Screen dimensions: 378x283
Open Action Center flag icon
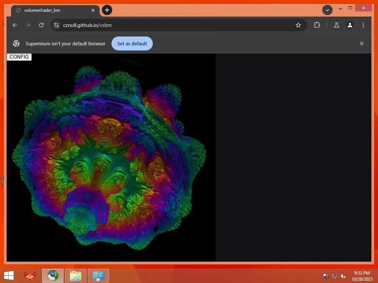(x=326, y=276)
